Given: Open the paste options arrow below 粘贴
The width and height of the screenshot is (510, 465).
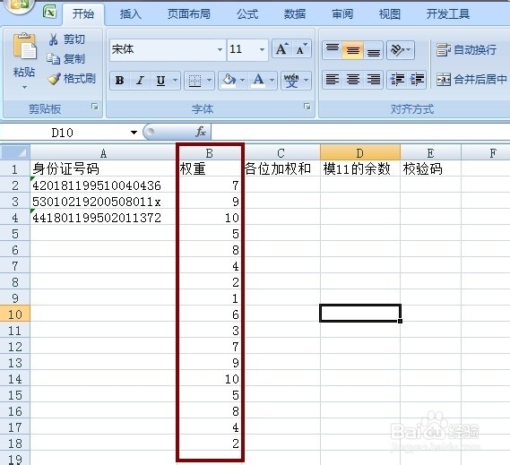Looking at the screenshot, I should click(24, 88).
